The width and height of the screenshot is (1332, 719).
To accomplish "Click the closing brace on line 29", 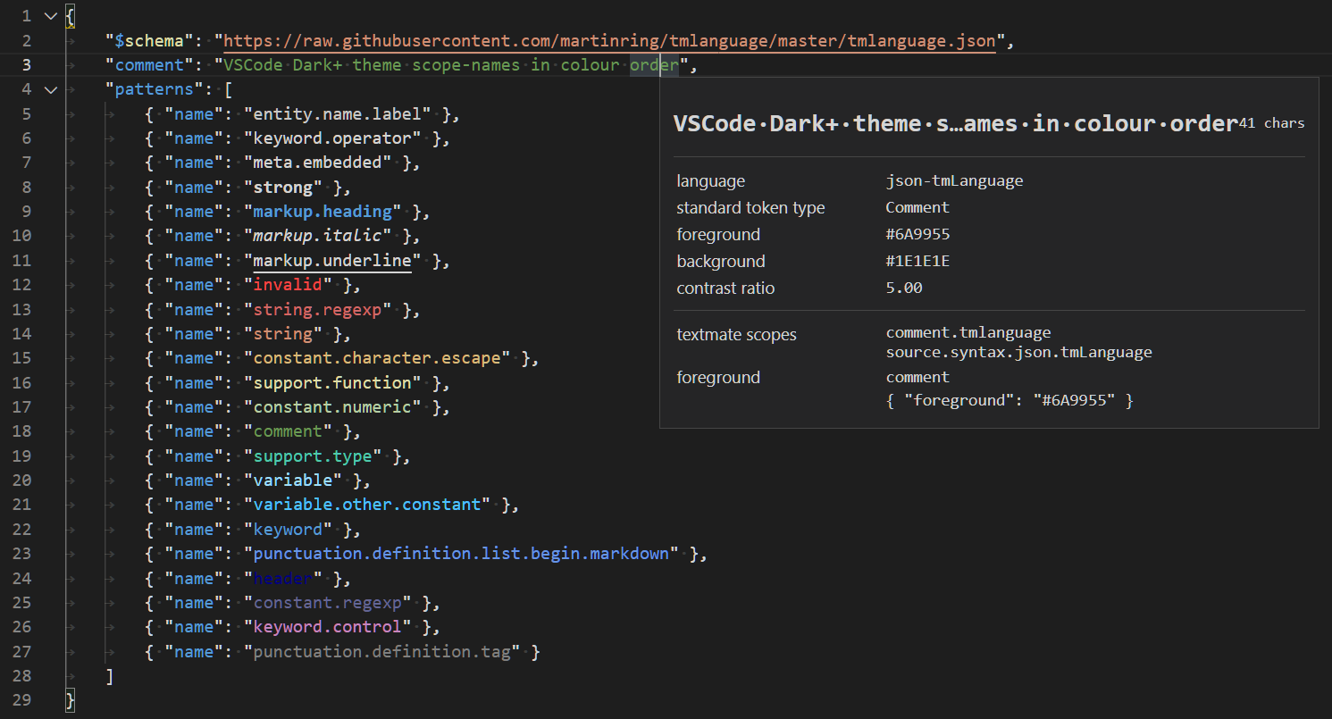I will (x=71, y=700).
